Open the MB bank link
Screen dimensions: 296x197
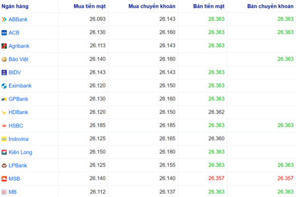click(13, 192)
